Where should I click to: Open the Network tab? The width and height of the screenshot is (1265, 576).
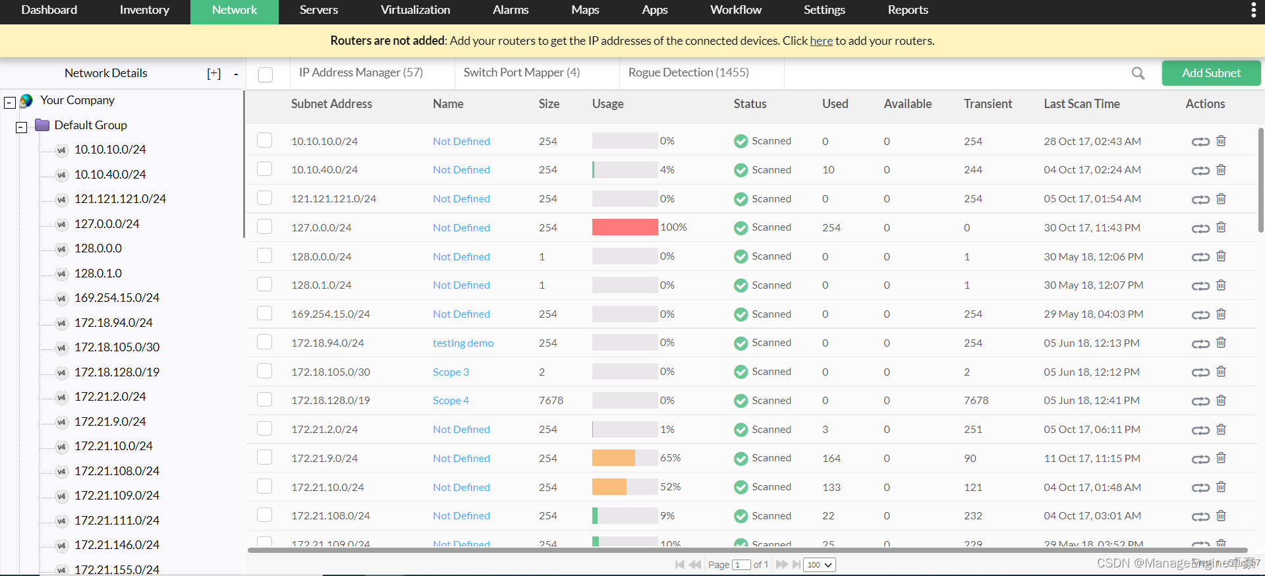(235, 11)
